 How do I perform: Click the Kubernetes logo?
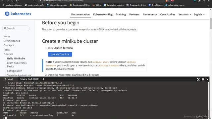[x=18, y=14]
